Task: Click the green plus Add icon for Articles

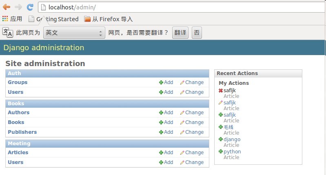Action: click(x=161, y=153)
